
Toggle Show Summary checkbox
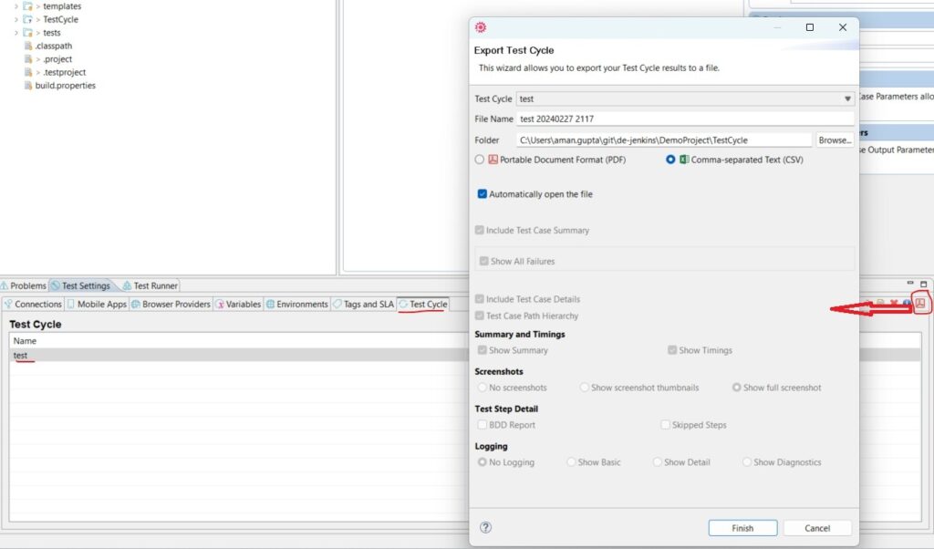coord(483,350)
